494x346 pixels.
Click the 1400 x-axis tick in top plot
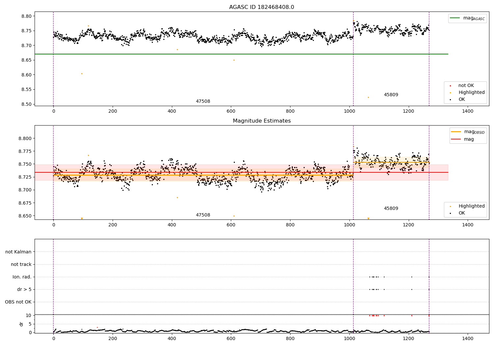tap(468, 111)
